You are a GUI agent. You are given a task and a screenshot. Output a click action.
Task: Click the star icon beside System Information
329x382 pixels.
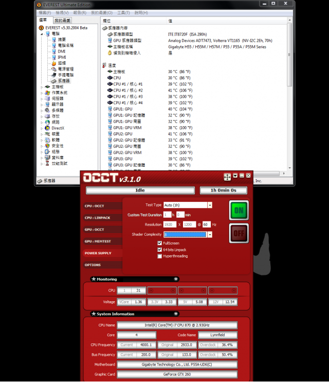pyautogui.click(x=94, y=314)
